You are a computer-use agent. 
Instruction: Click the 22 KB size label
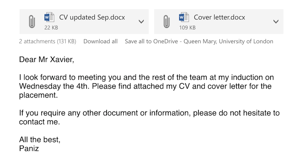[51, 28]
